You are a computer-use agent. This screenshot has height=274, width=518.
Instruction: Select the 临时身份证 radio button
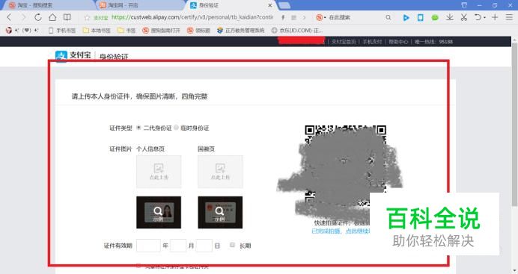point(176,128)
